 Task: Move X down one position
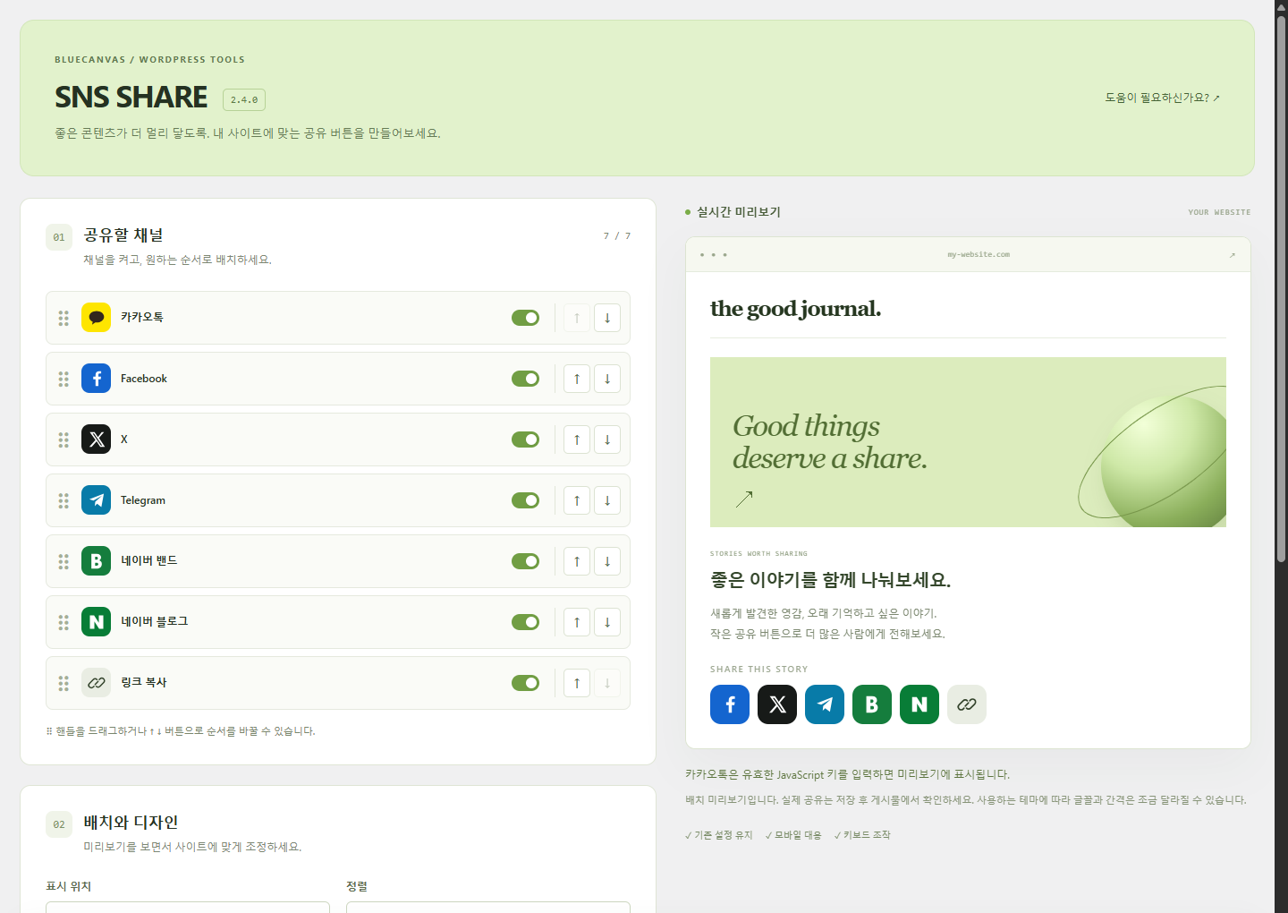point(607,439)
